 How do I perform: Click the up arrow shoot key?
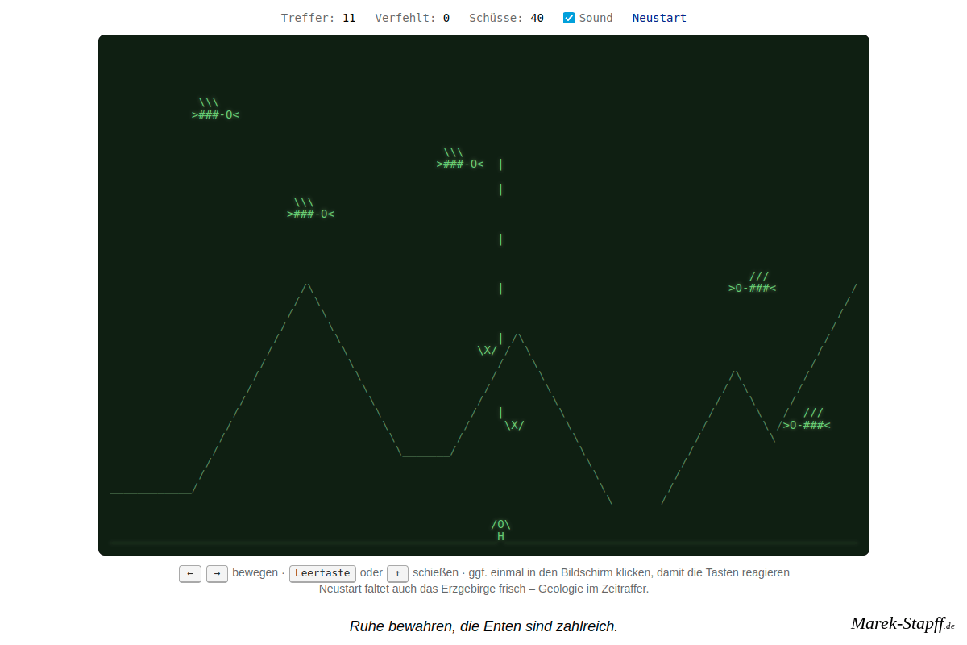[397, 573]
